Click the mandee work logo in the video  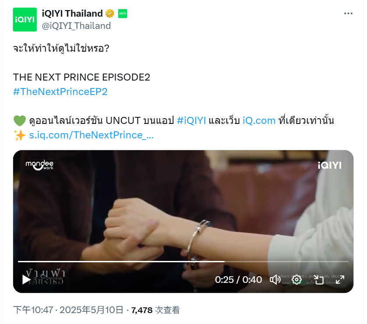tap(39, 165)
